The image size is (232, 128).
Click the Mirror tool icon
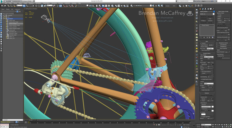tap(90, 6)
